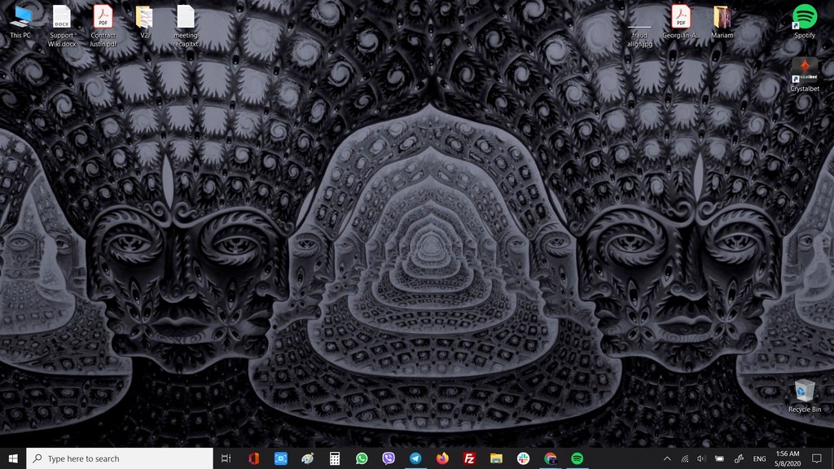Image resolution: width=834 pixels, height=469 pixels.
Task: Select the Mariam folder
Action: pos(722,22)
